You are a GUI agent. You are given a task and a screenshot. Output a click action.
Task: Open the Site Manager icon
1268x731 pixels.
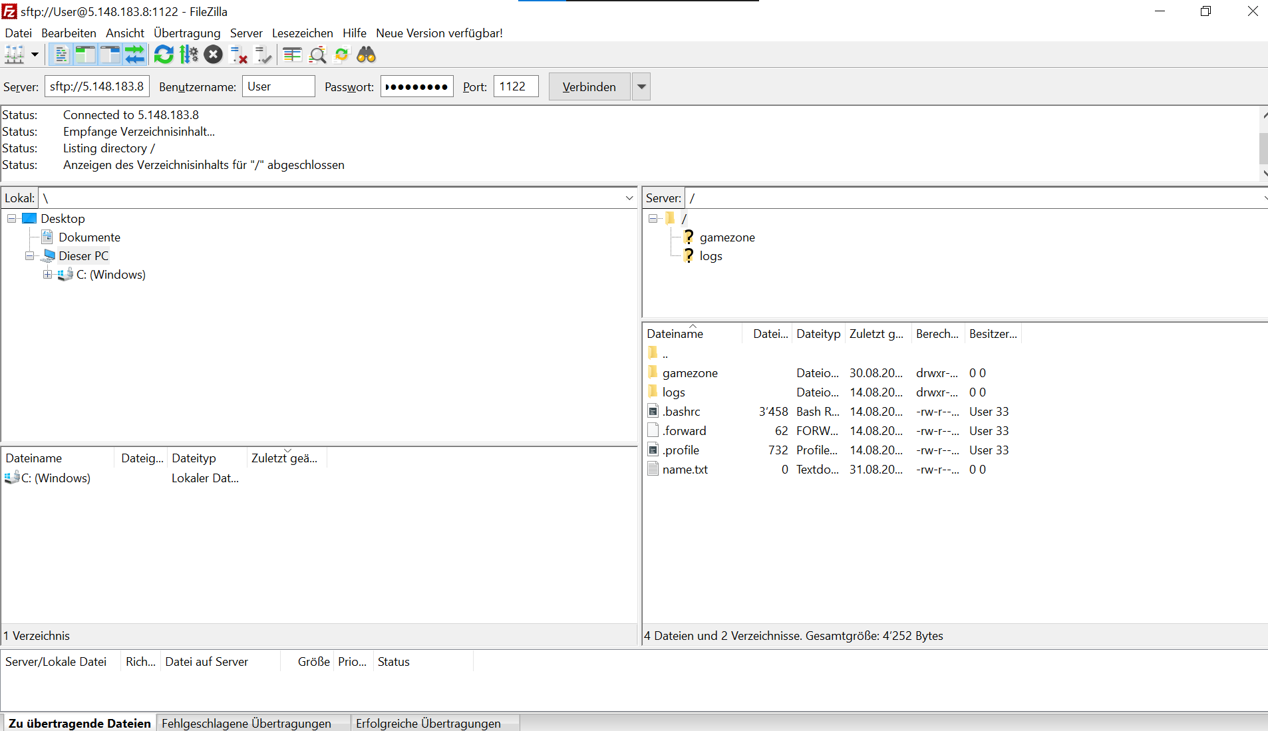click(15, 55)
